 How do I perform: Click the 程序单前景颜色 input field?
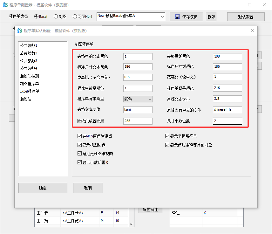138,88
